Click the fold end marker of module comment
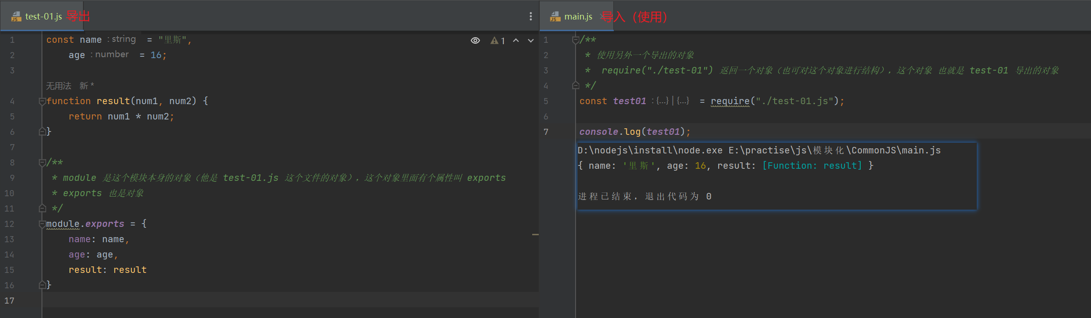Viewport: 1091px width, 318px height. [x=42, y=208]
